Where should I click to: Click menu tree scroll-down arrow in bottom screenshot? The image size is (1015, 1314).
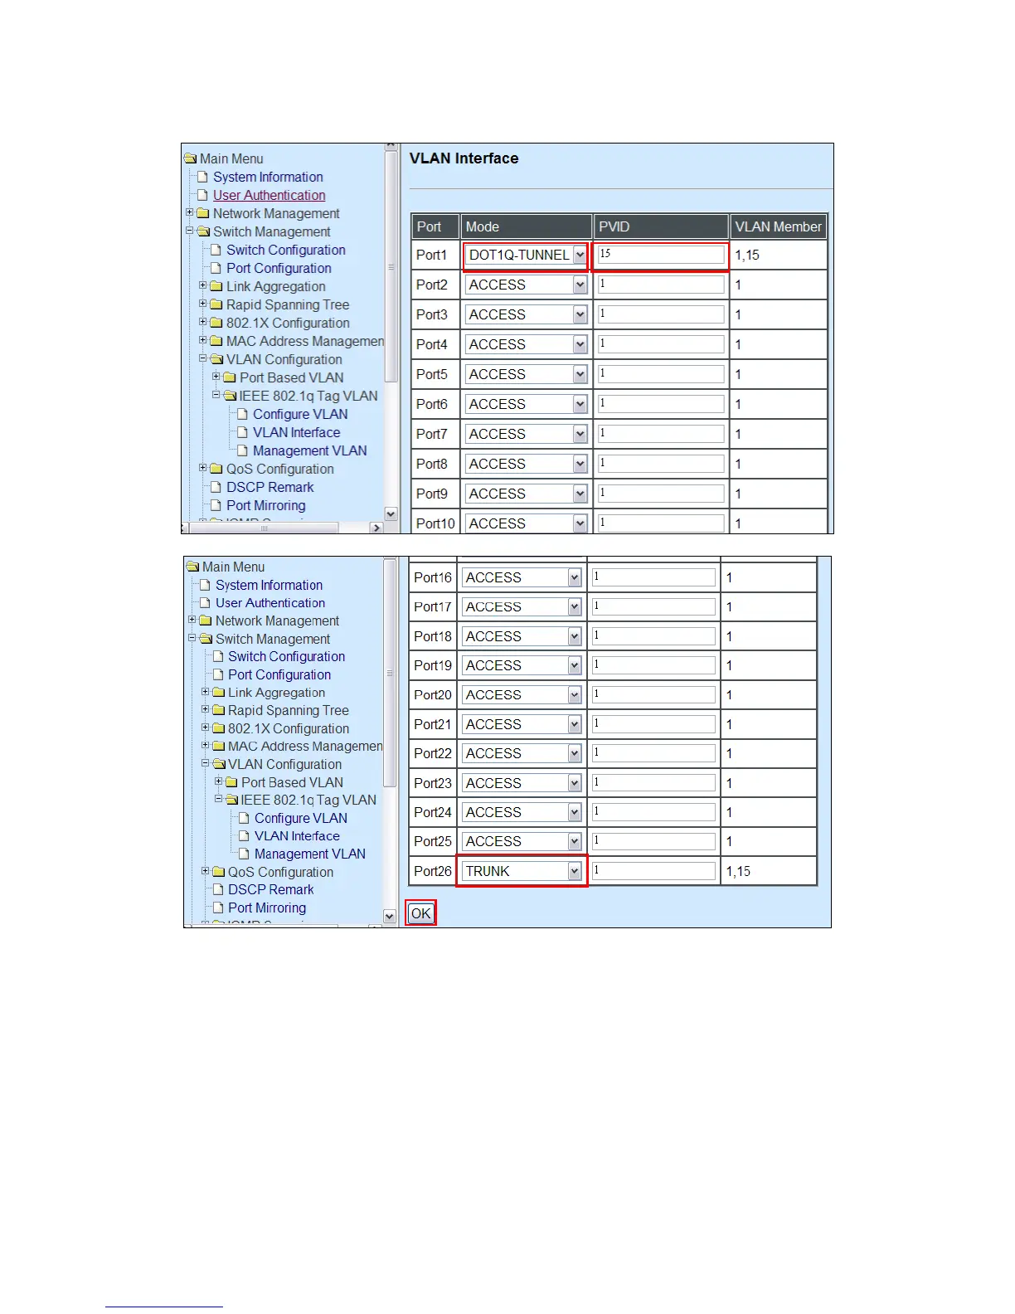390,916
